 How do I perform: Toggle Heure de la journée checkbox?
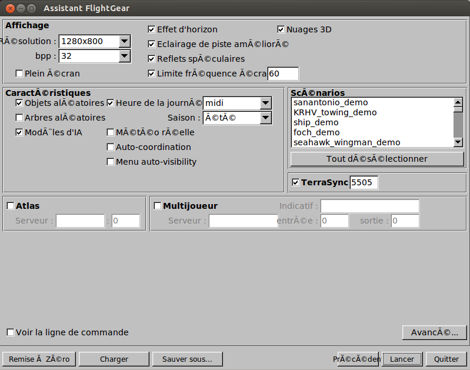[x=111, y=103]
